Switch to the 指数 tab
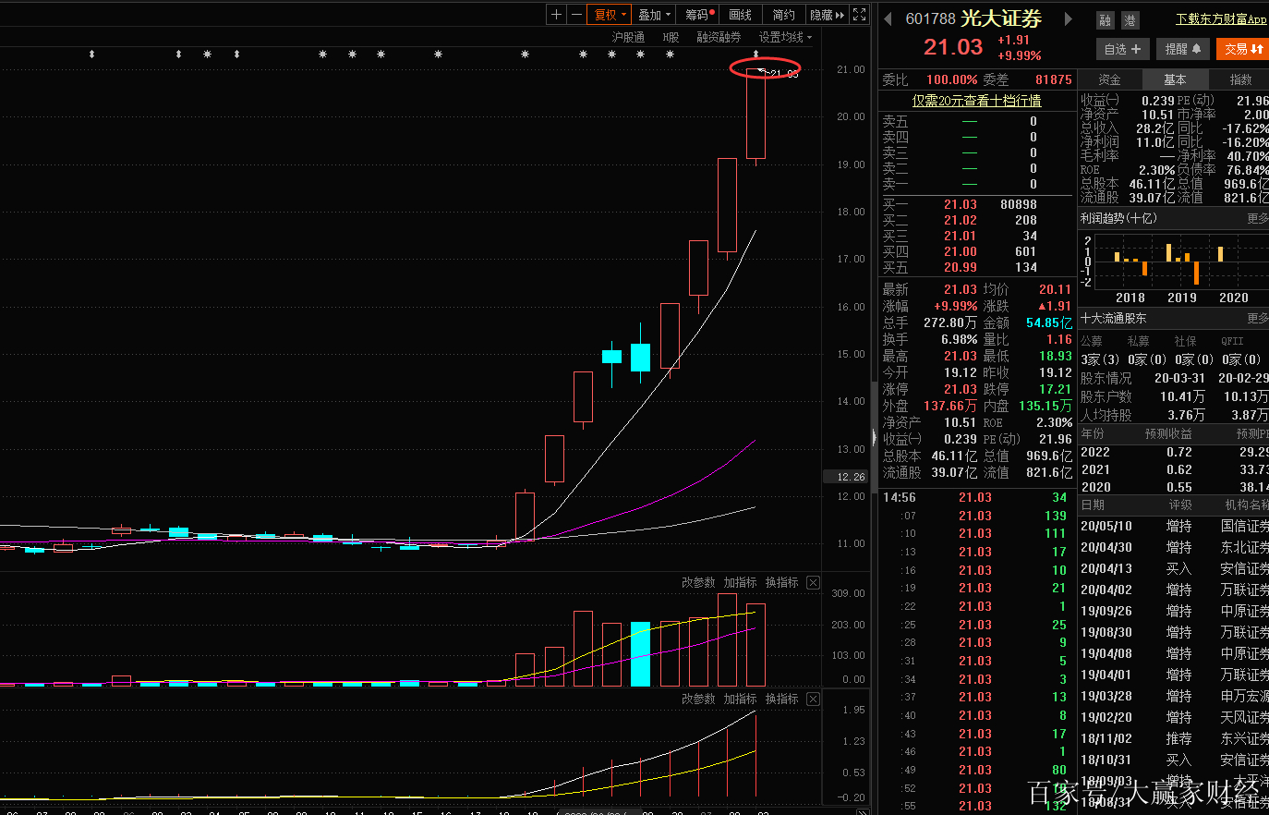The image size is (1269, 815). tap(1240, 79)
